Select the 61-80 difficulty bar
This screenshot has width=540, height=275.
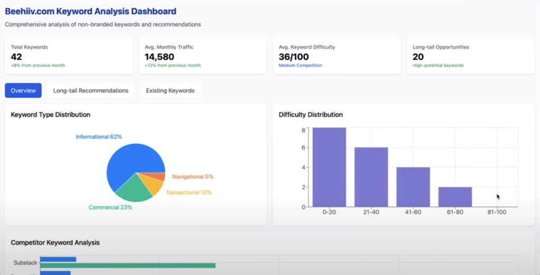[x=455, y=197]
